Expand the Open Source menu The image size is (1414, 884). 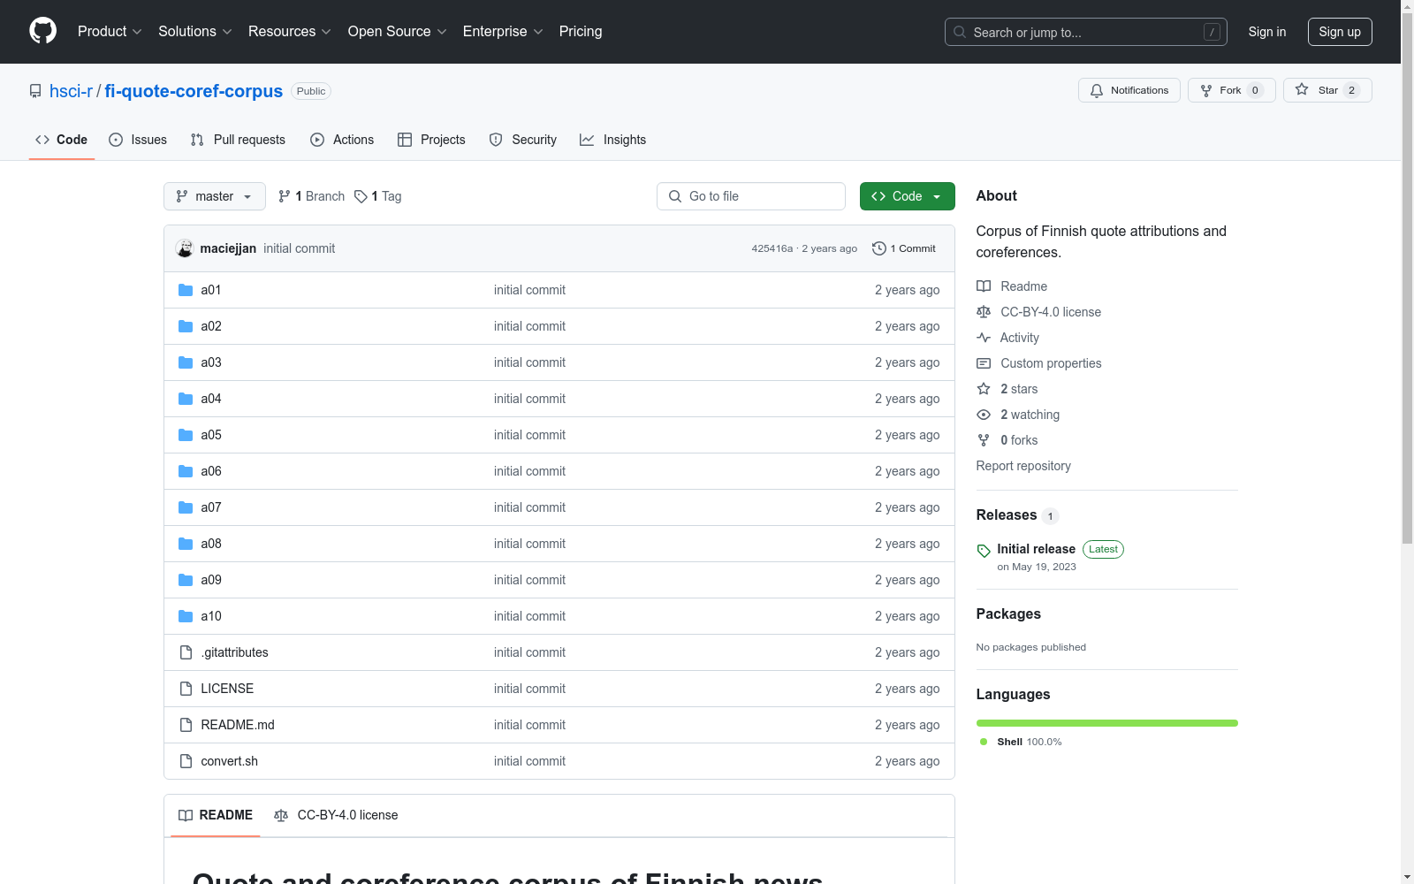(398, 31)
